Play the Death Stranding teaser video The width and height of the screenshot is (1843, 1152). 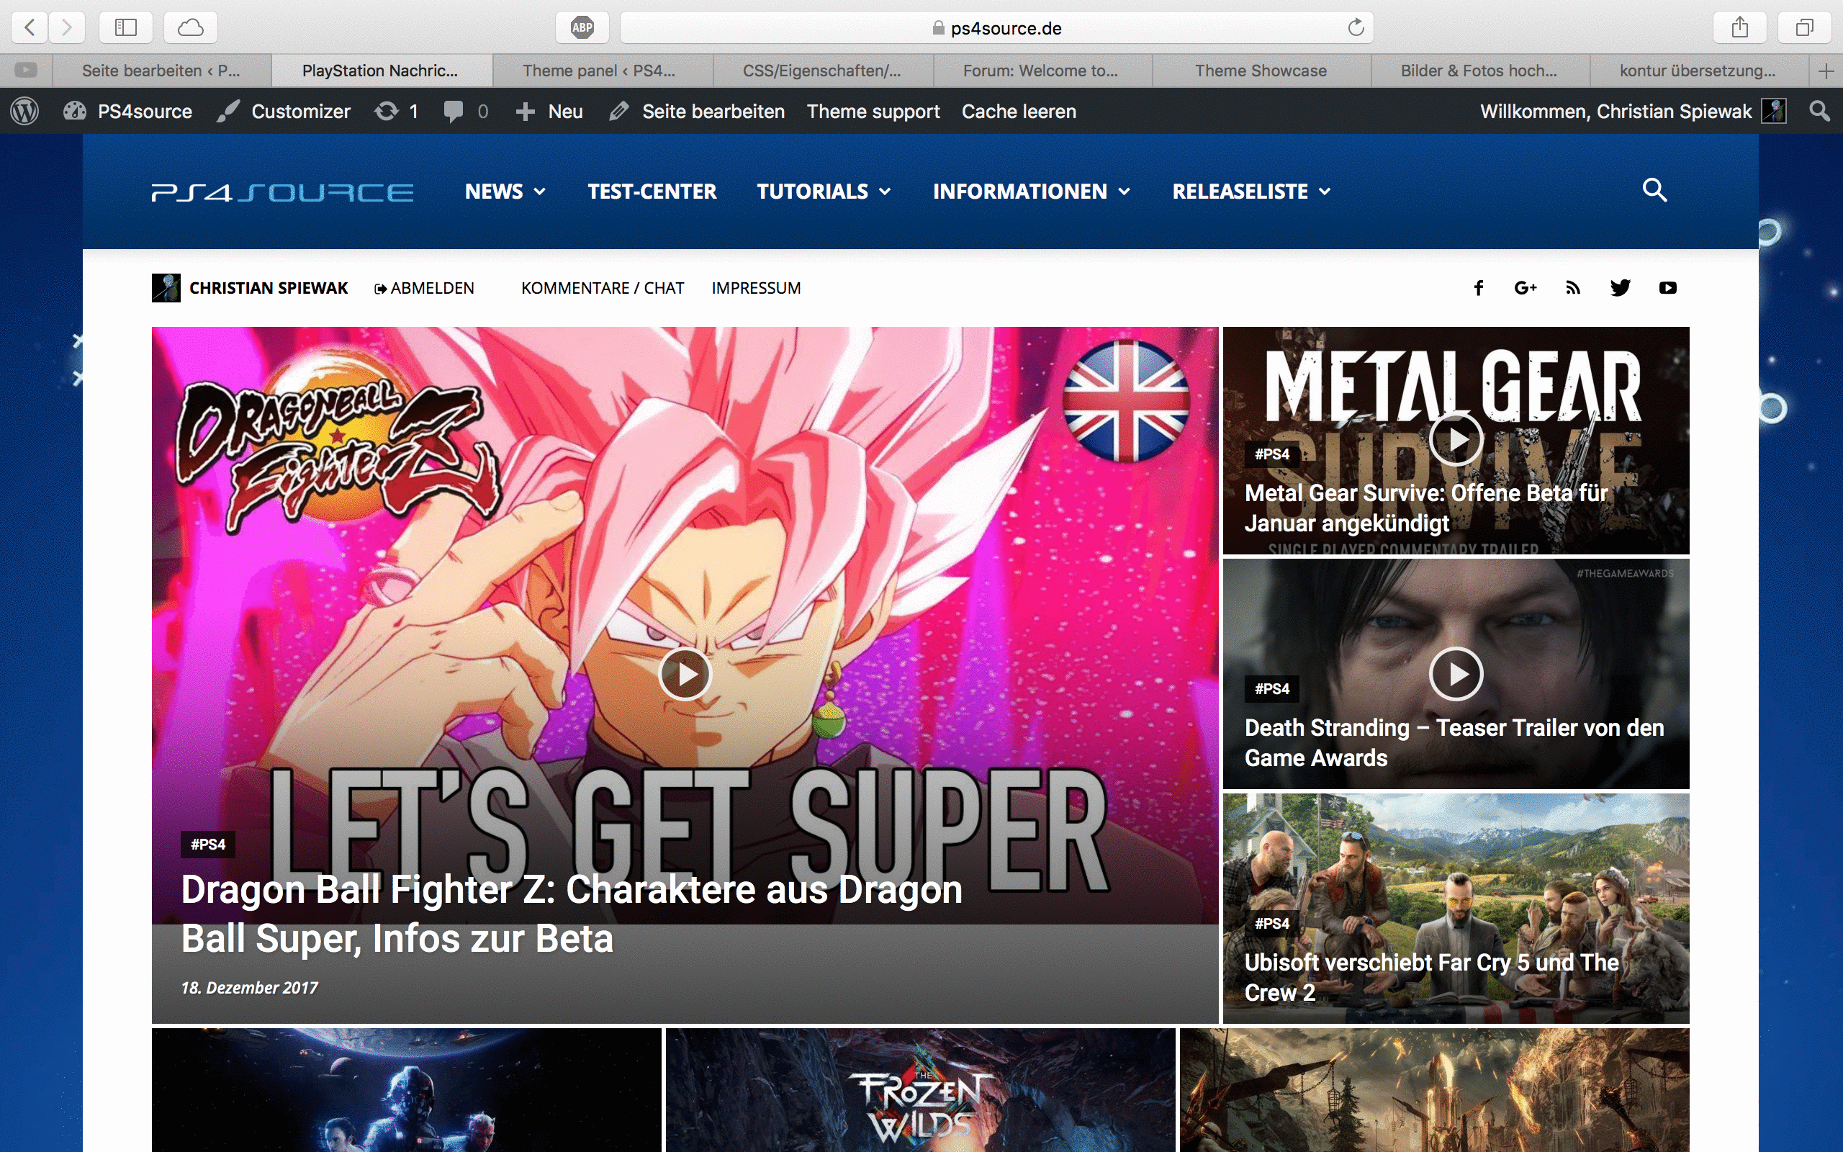[1456, 675]
